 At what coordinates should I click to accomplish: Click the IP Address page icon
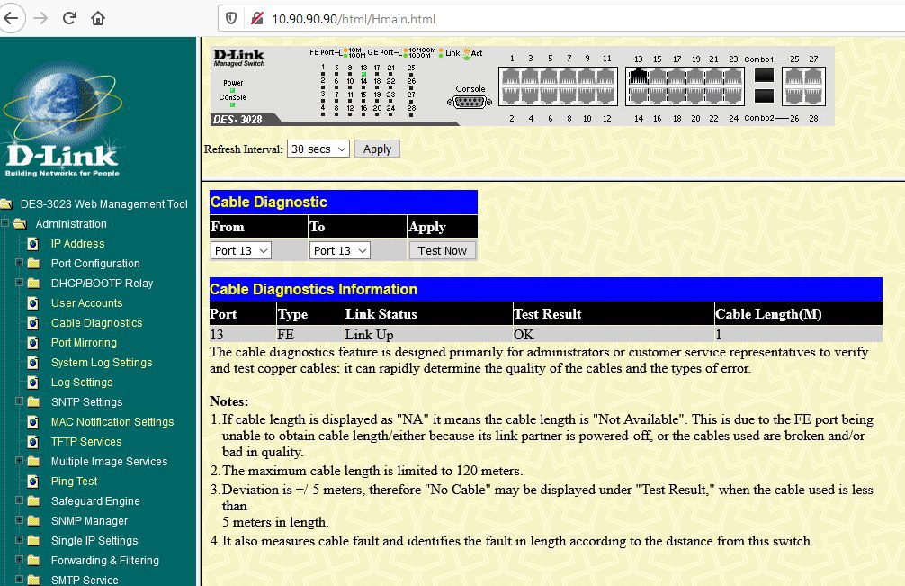(33, 244)
